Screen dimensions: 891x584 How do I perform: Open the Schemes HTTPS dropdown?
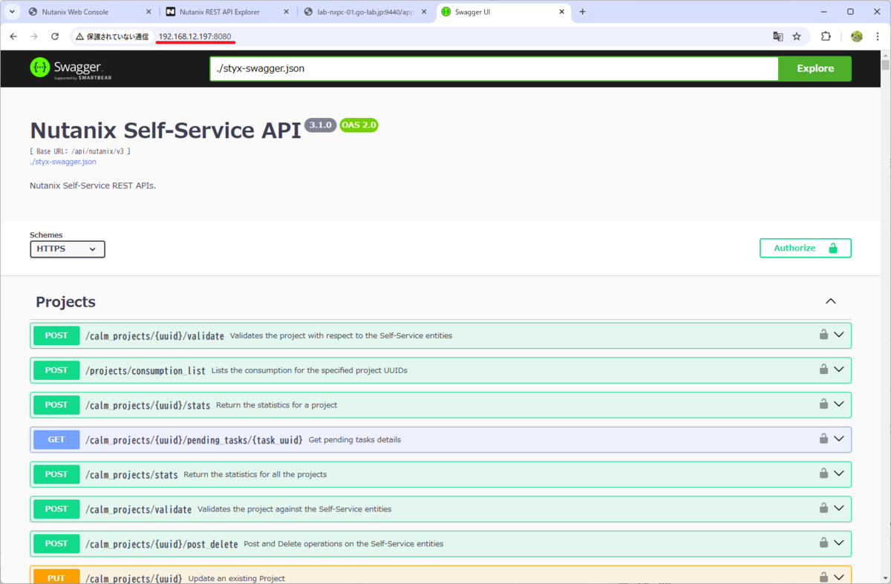click(x=68, y=249)
